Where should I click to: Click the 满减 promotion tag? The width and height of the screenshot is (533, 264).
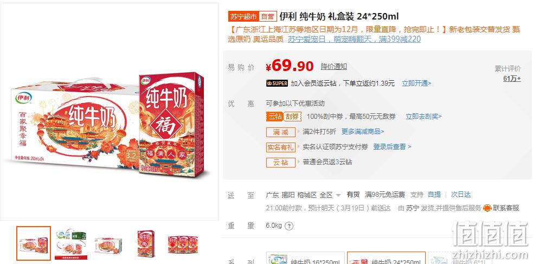(x=280, y=132)
